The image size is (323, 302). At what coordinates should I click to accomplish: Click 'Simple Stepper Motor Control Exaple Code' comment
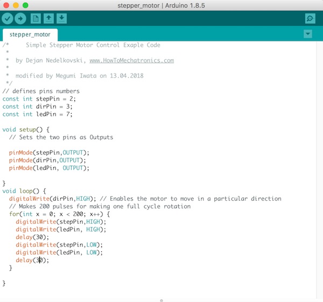(x=93, y=45)
